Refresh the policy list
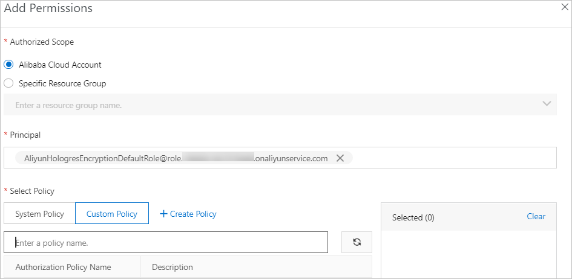 (x=357, y=242)
